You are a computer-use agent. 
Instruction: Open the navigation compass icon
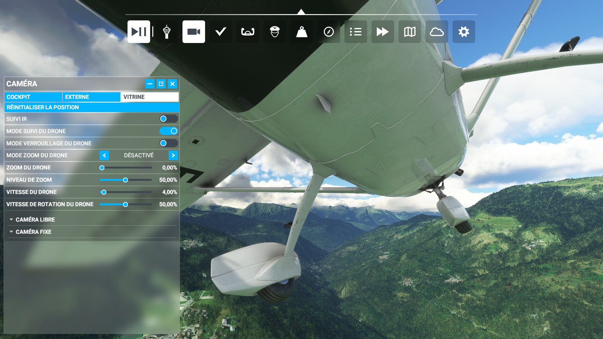(329, 32)
